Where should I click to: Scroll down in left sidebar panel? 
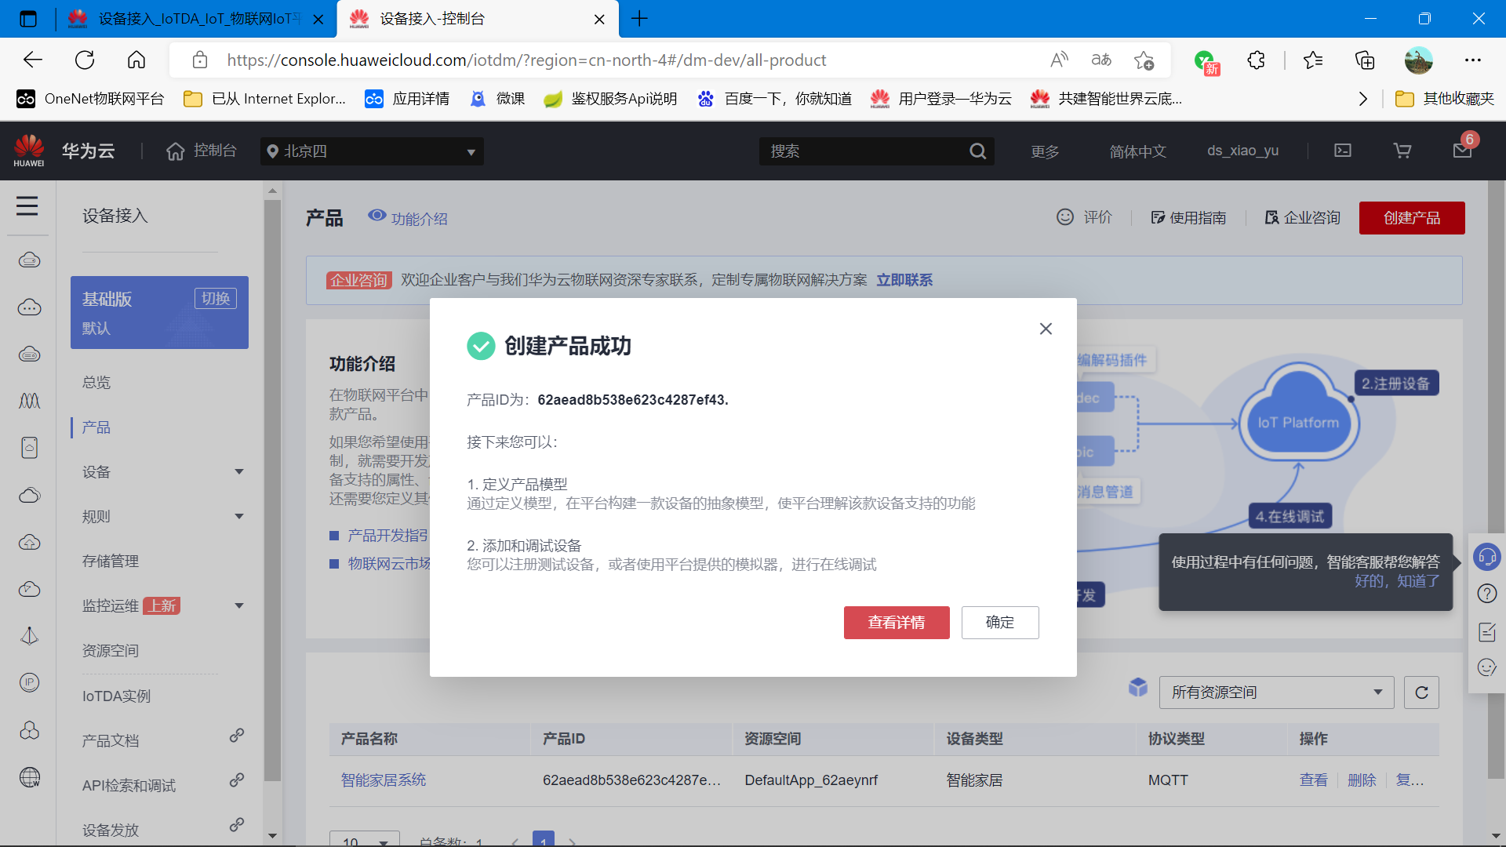tap(272, 835)
